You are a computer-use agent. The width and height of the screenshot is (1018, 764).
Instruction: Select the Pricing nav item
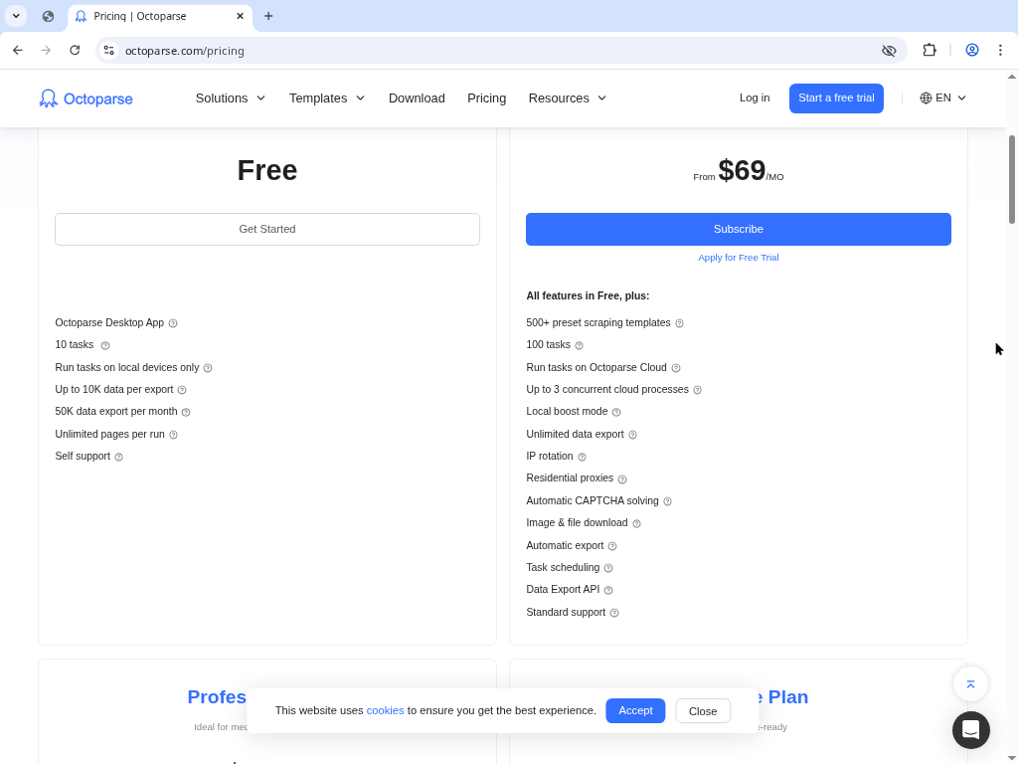tap(486, 98)
